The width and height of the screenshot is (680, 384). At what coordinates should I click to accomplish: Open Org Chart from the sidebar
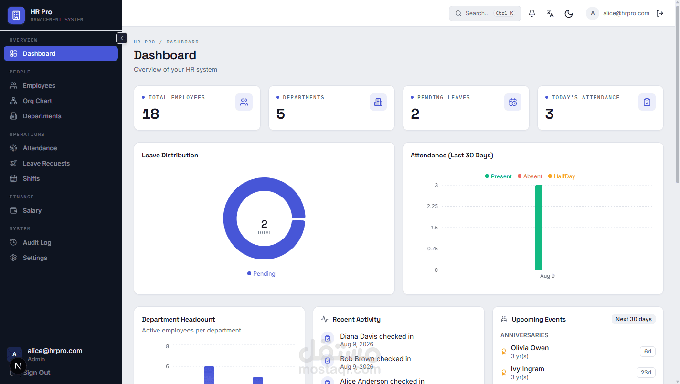(61, 101)
